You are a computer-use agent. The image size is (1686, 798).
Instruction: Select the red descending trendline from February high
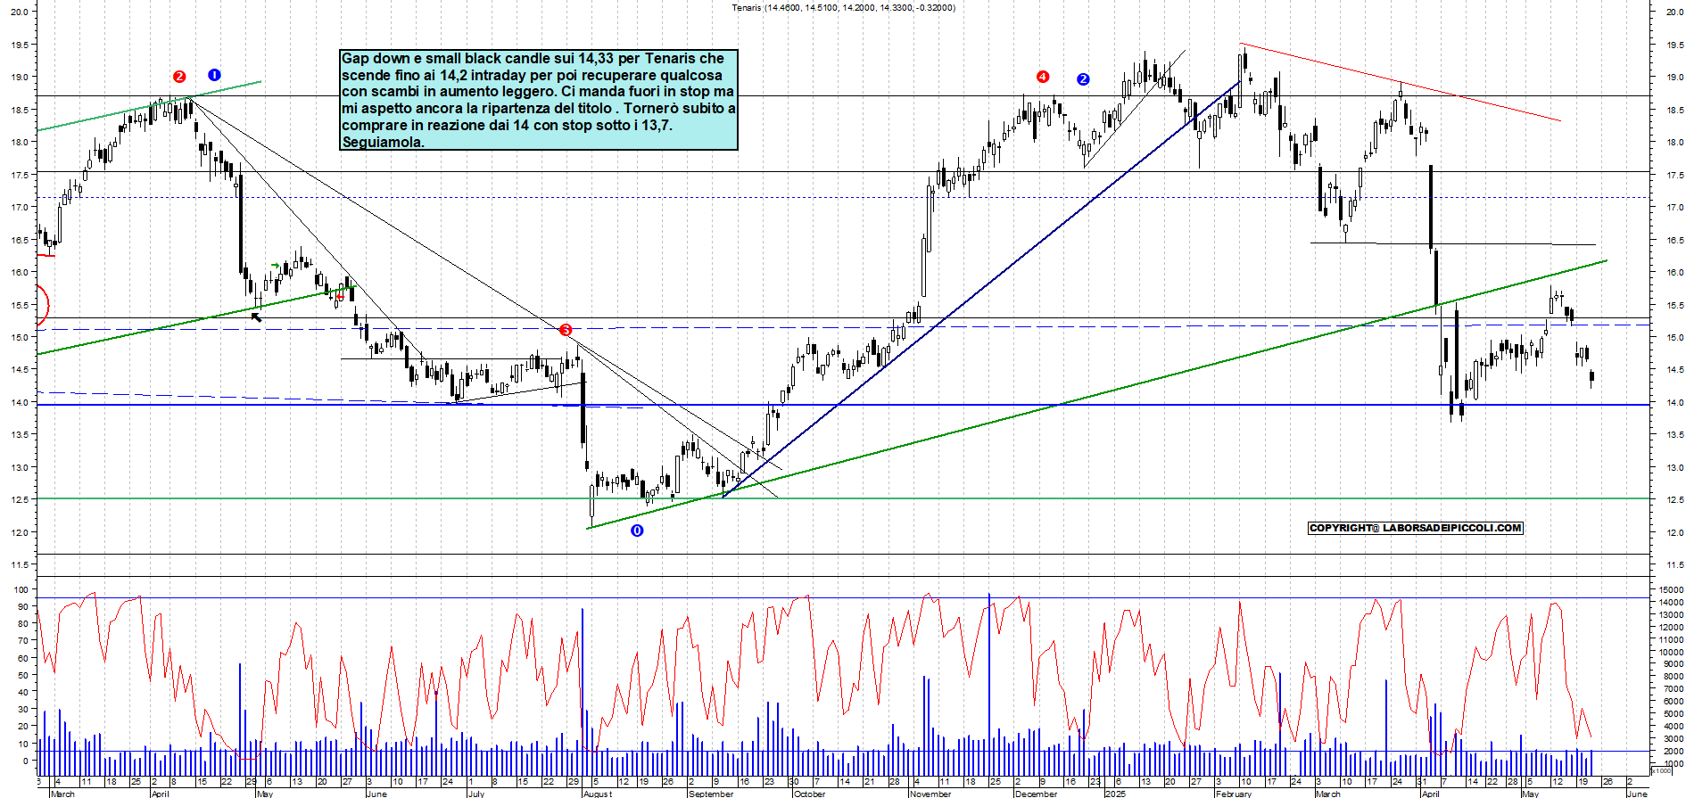1401,82
